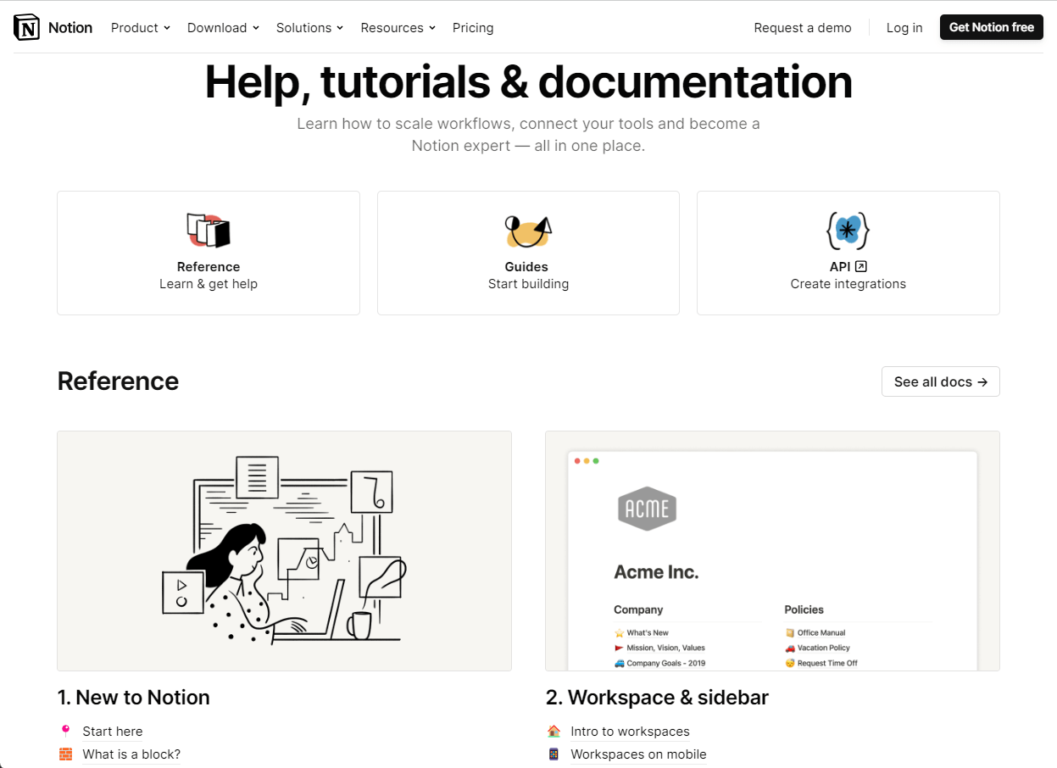
Task: Click the Start building subtitle
Action: [528, 284]
